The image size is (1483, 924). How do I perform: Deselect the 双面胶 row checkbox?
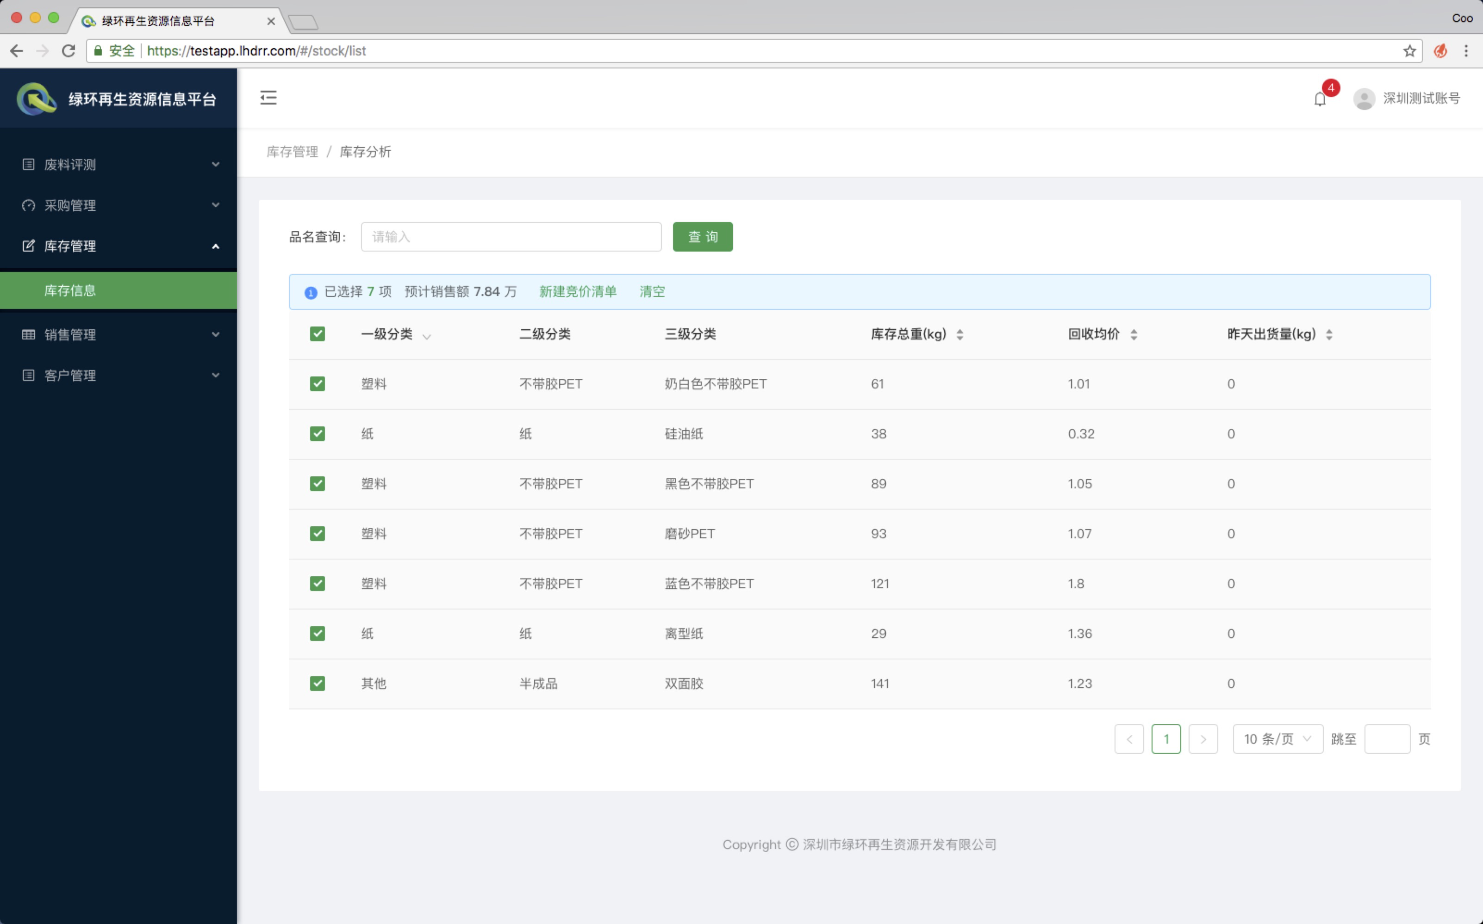point(318,683)
